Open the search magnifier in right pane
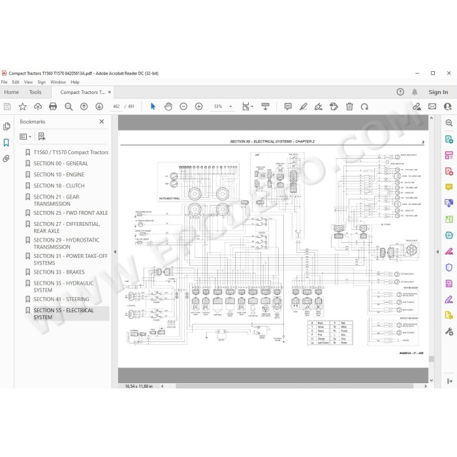The height and width of the screenshot is (457, 457). 449,123
